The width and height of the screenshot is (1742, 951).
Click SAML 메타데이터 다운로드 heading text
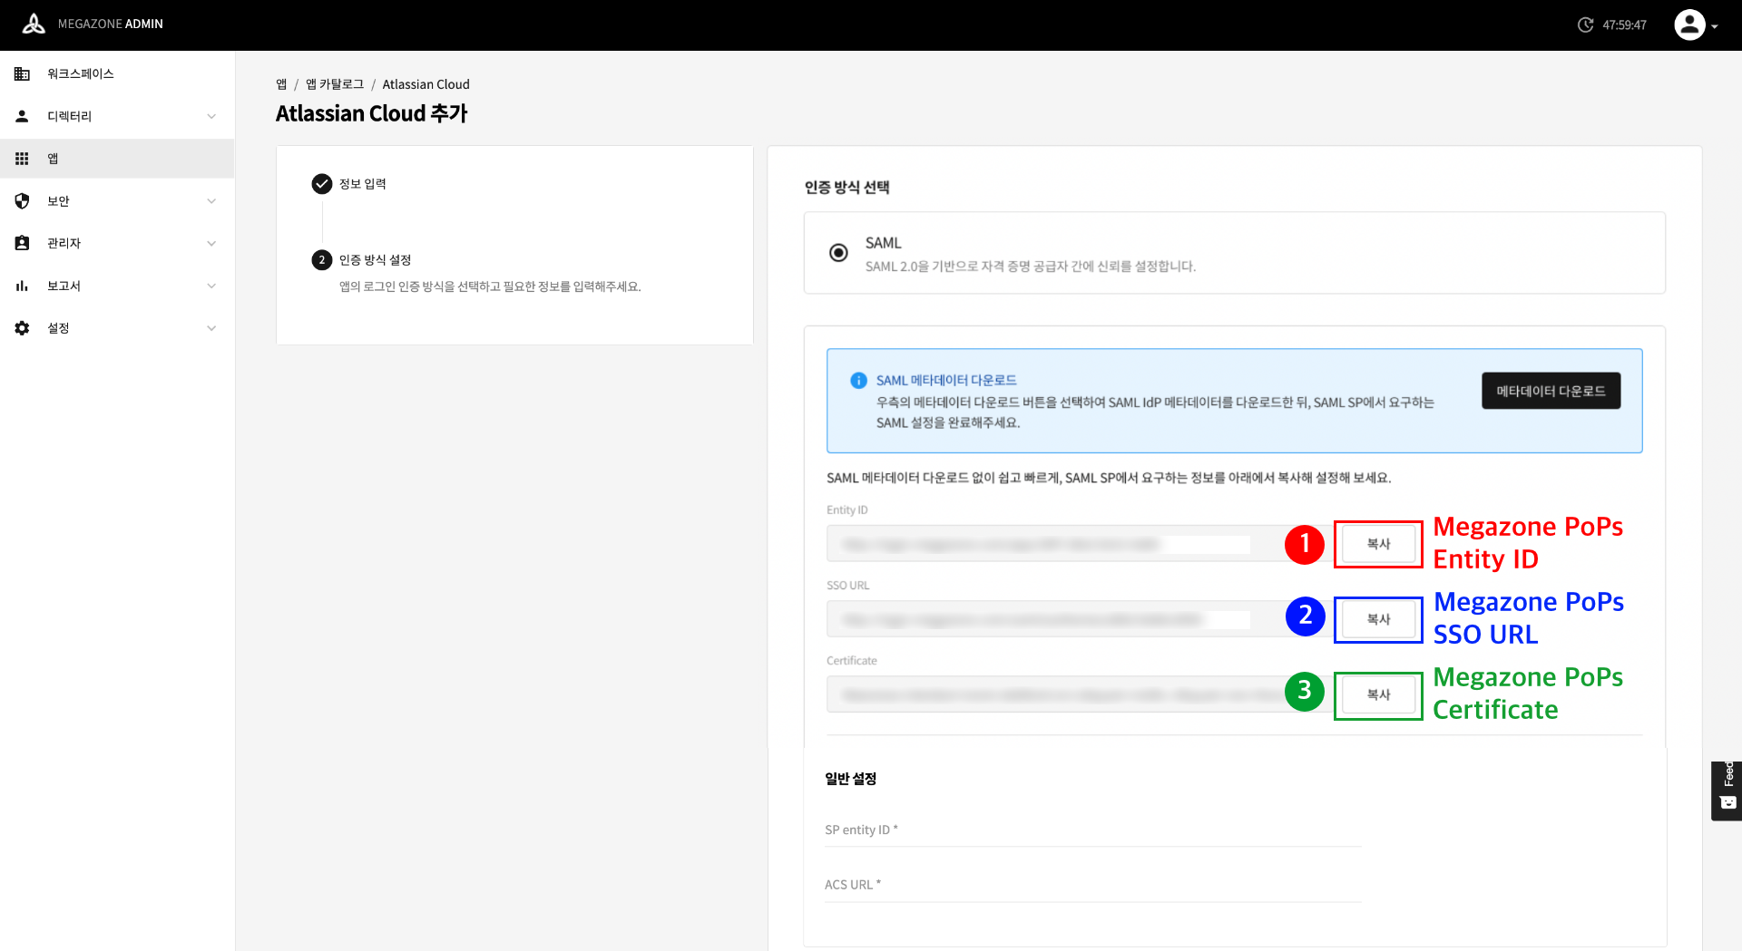click(946, 381)
